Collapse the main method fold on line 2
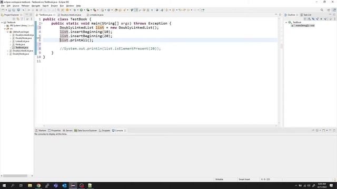The height and width of the screenshot is (189, 337). pyautogui.click(x=42, y=23)
